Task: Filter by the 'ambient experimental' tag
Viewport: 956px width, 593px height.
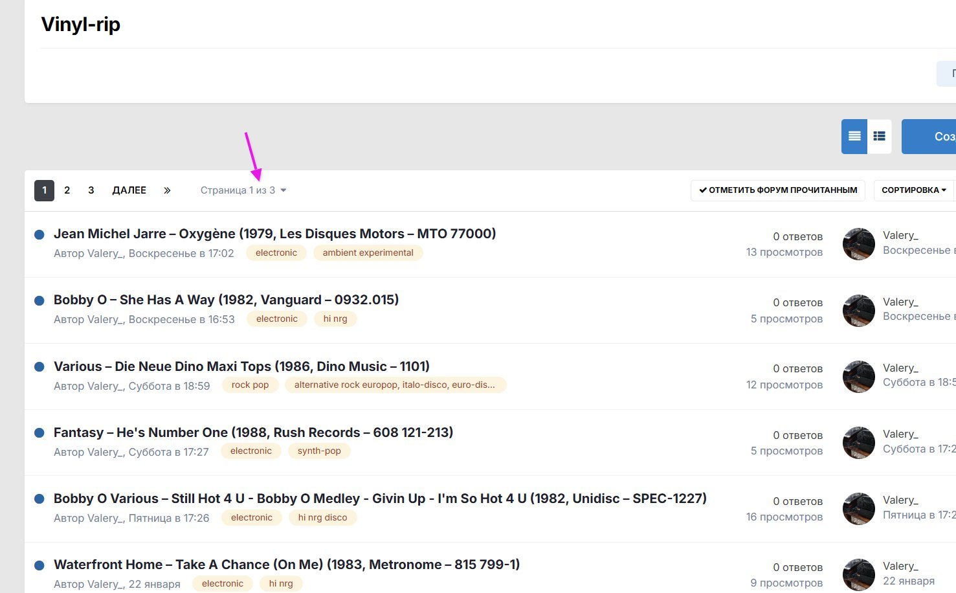Action: pyautogui.click(x=368, y=253)
